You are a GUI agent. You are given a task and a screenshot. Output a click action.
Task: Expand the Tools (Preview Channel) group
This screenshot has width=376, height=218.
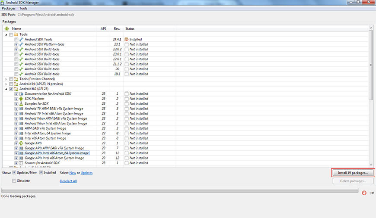[6, 79]
